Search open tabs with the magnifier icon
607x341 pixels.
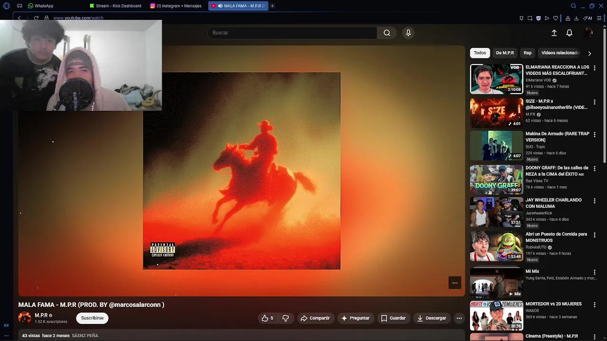click(x=573, y=6)
